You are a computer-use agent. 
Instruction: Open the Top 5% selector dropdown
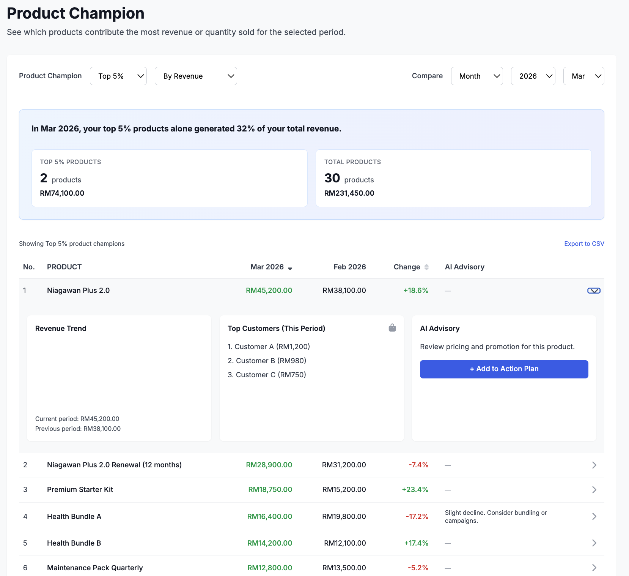coord(118,76)
